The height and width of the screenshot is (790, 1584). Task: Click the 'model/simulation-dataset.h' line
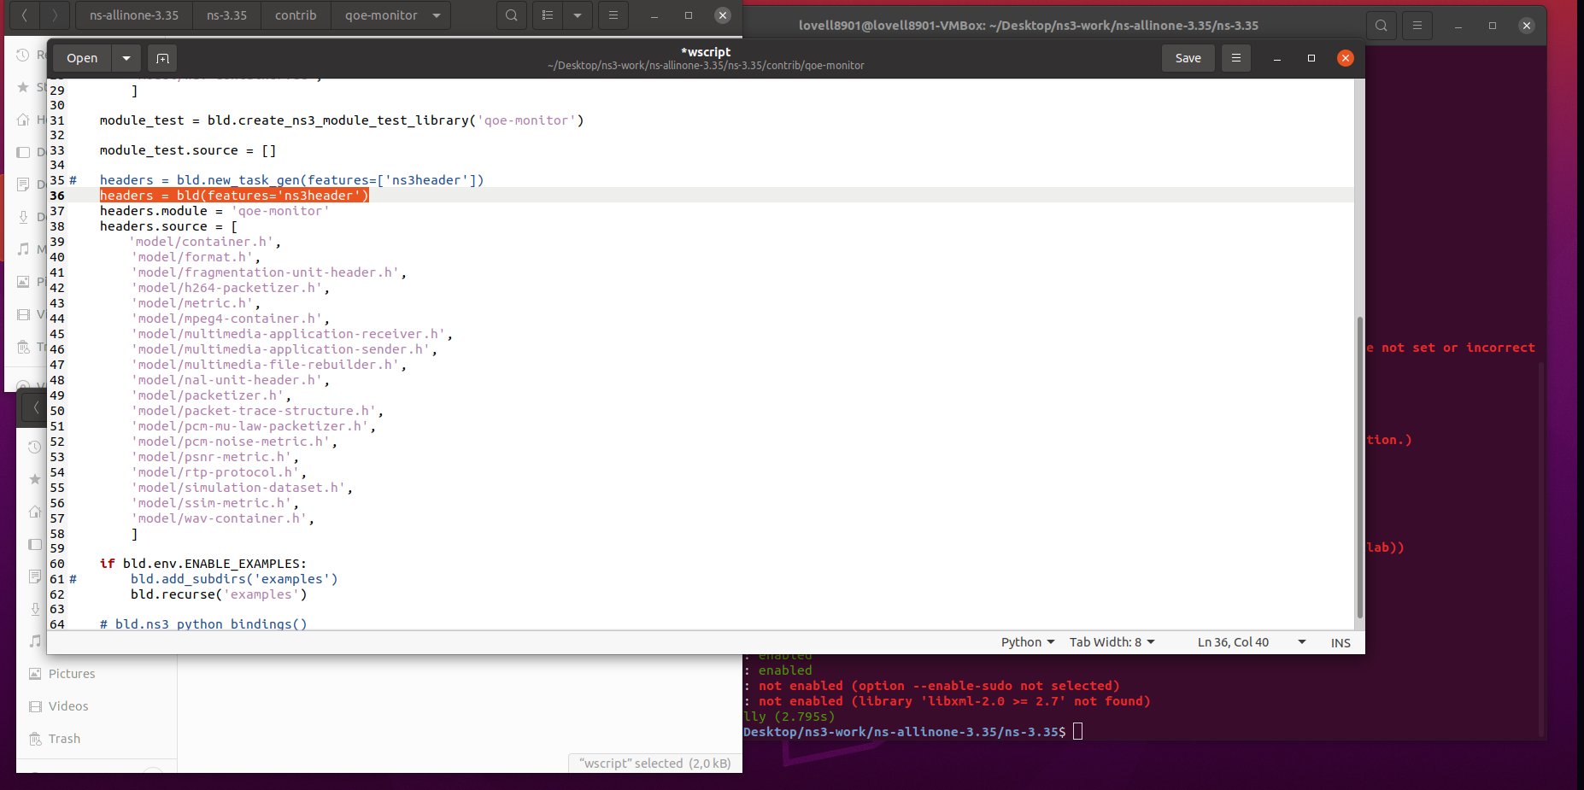(x=242, y=488)
